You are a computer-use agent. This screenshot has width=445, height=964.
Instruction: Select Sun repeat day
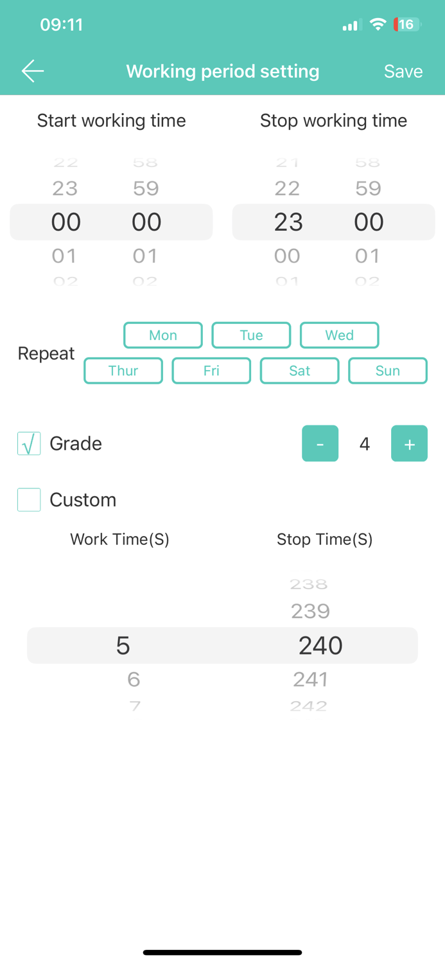(388, 371)
